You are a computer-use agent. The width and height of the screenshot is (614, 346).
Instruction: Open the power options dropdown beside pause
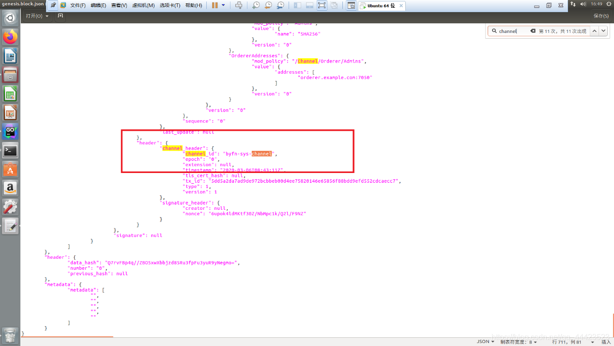pyautogui.click(x=223, y=5)
